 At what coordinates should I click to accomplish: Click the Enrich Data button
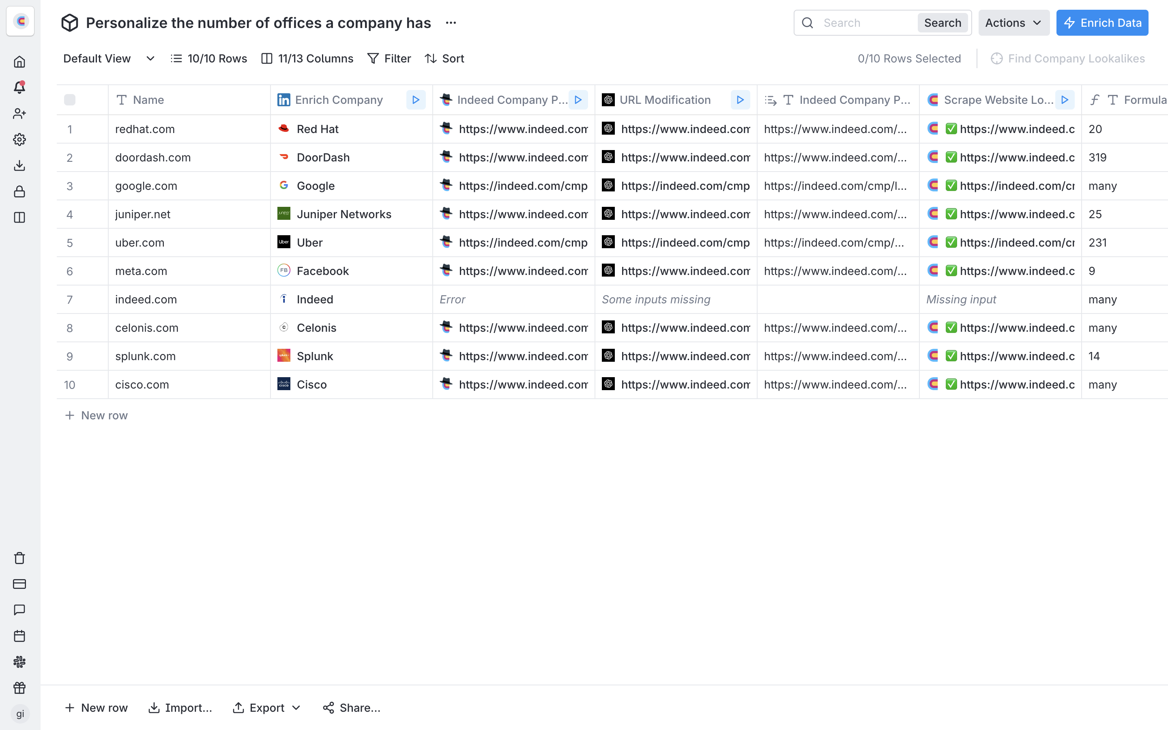[x=1102, y=23]
